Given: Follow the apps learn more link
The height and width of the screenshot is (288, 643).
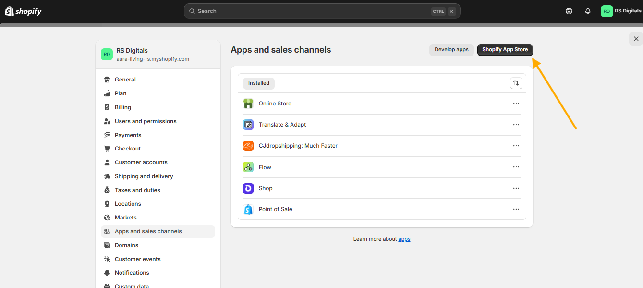Looking at the screenshot, I should tap(404, 239).
